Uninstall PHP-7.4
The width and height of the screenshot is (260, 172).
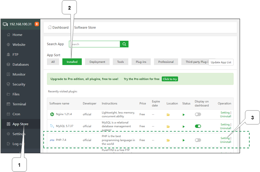[225, 142]
